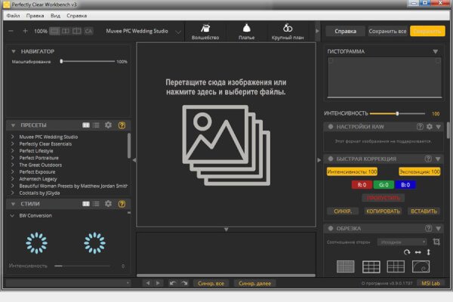Click the Экспозиция: 100 yellow button
Screen dimensions: 453x302
pyautogui.click(x=420, y=171)
